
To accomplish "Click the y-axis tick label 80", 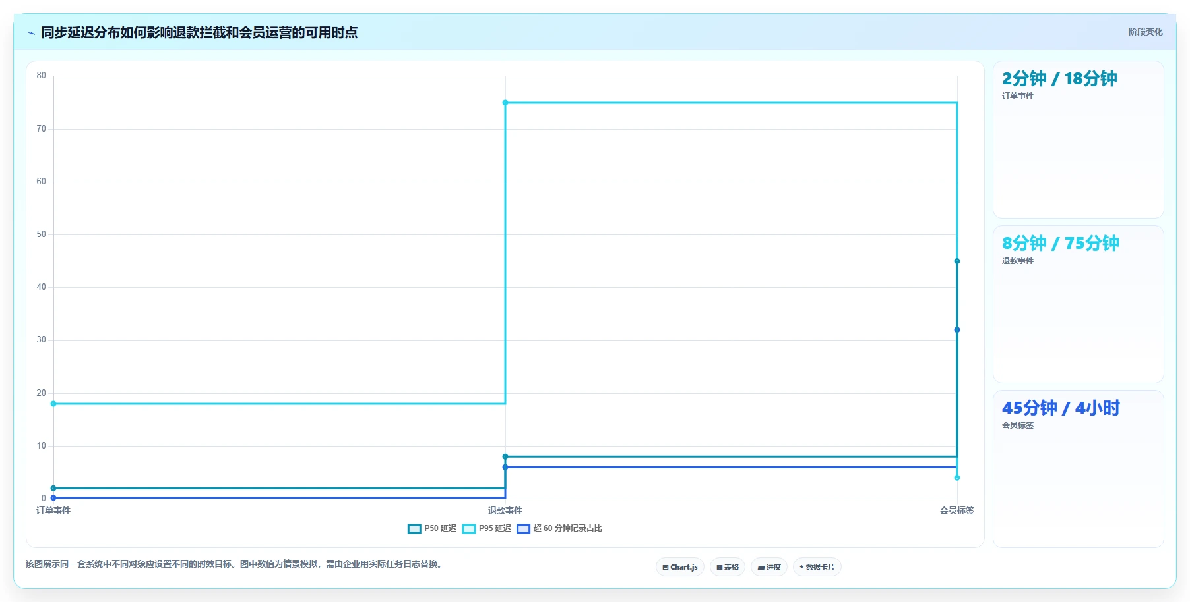I will pos(42,76).
